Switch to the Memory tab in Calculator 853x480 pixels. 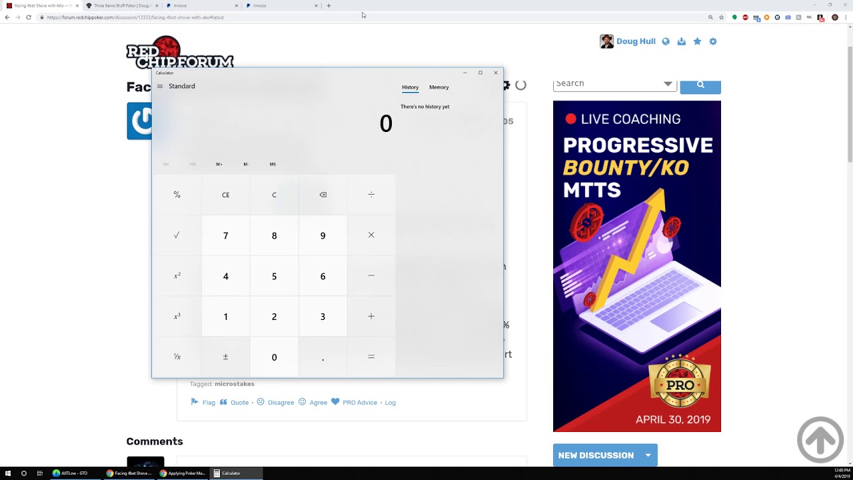point(438,87)
